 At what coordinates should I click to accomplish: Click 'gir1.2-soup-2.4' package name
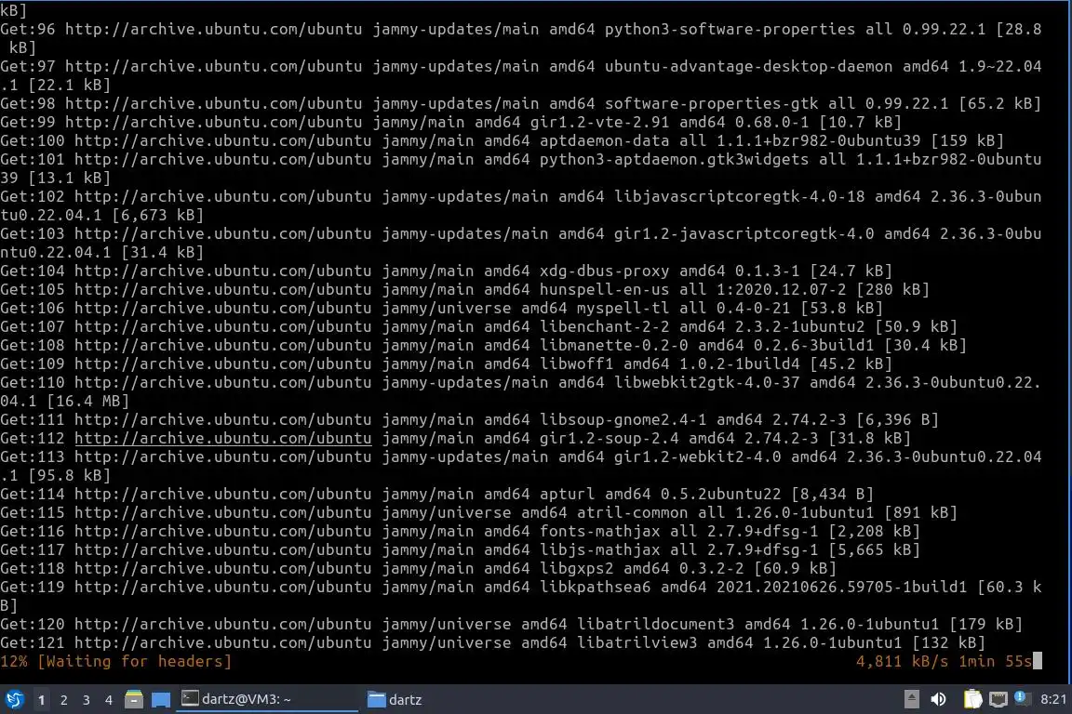point(610,438)
